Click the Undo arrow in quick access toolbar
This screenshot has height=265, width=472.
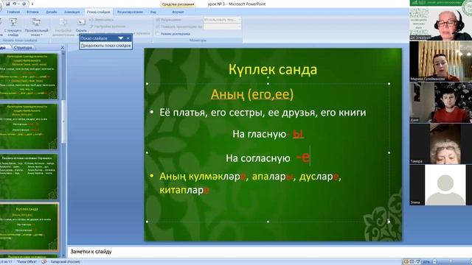pos(14,4)
